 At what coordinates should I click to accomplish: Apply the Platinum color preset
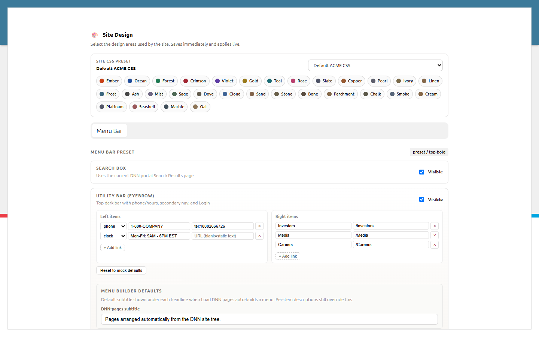point(112,107)
